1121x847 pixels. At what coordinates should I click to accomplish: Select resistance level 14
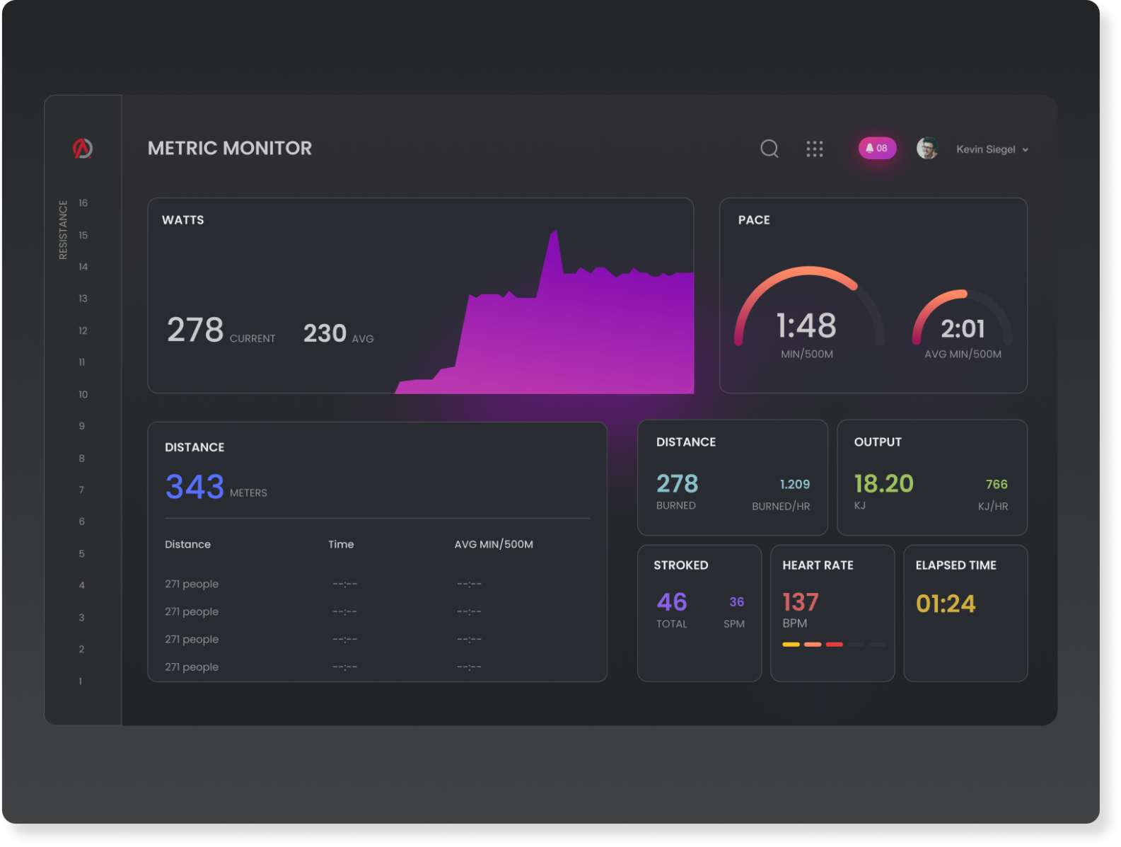tap(83, 267)
